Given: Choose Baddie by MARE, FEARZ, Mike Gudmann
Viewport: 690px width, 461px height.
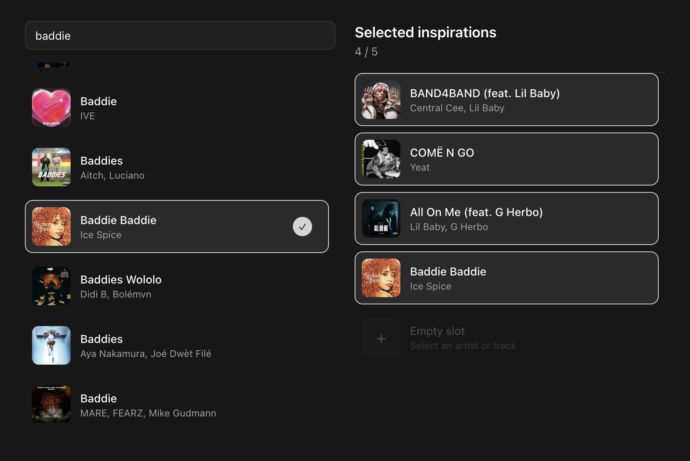Looking at the screenshot, I should point(177,404).
